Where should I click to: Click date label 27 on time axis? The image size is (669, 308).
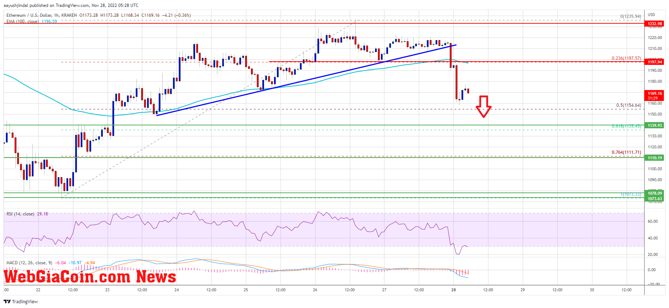(384, 290)
